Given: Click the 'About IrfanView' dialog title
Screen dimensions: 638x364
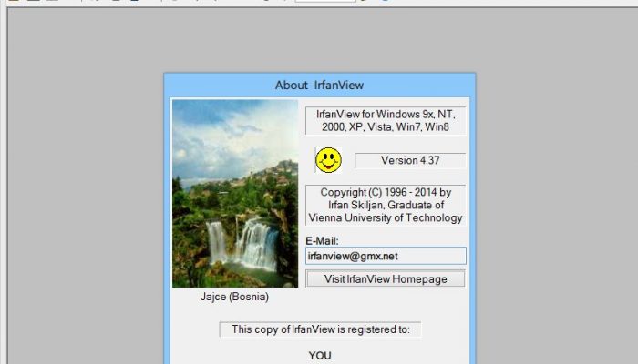Looking at the screenshot, I should click(319, 86).
